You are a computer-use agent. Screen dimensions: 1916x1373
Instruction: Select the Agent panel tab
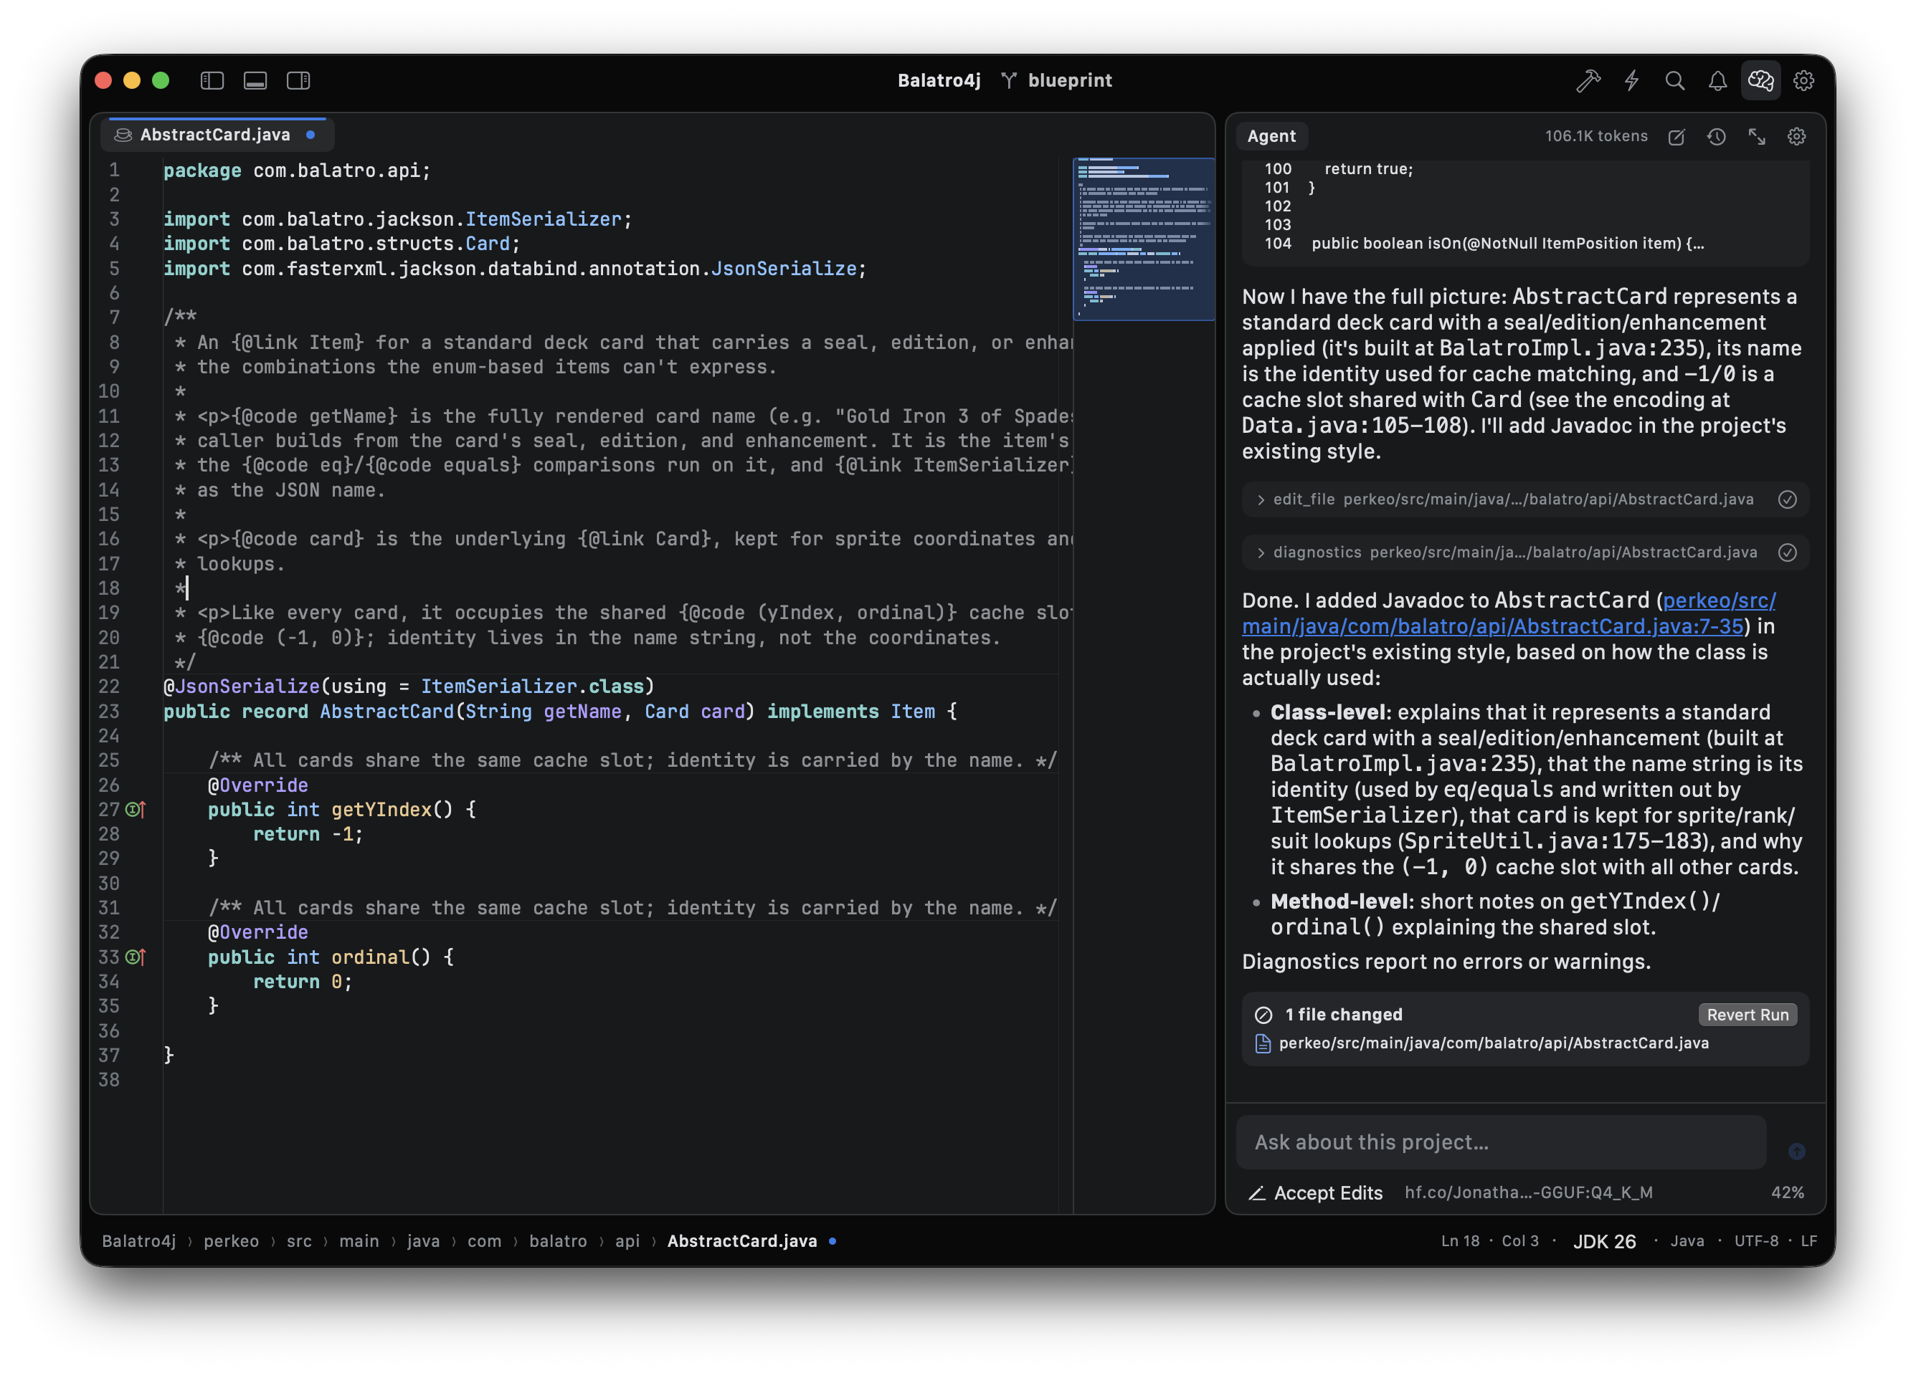click(x=1271, y=136)
